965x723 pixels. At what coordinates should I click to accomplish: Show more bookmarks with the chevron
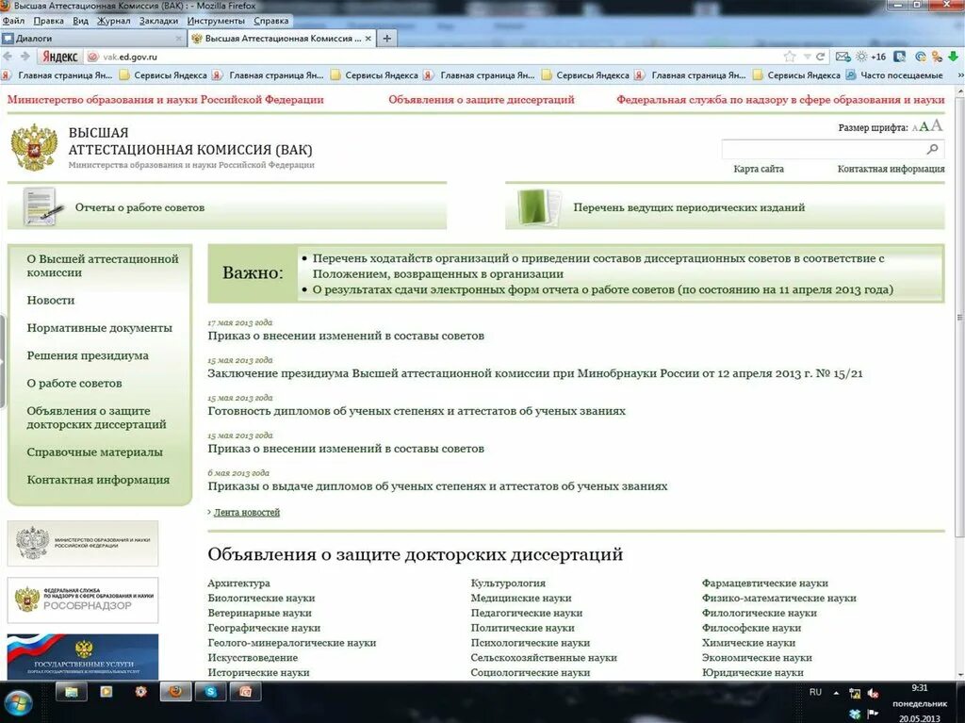coord(959,75)
